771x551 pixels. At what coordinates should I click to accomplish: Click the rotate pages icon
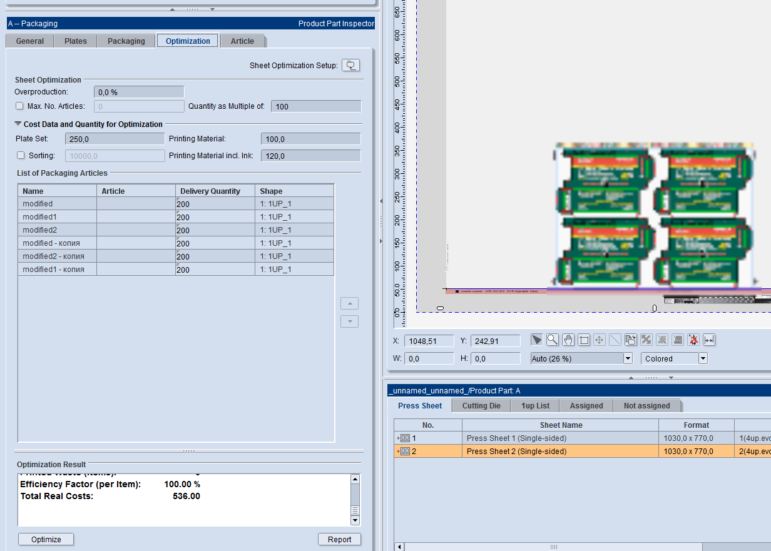coord(631,340)
